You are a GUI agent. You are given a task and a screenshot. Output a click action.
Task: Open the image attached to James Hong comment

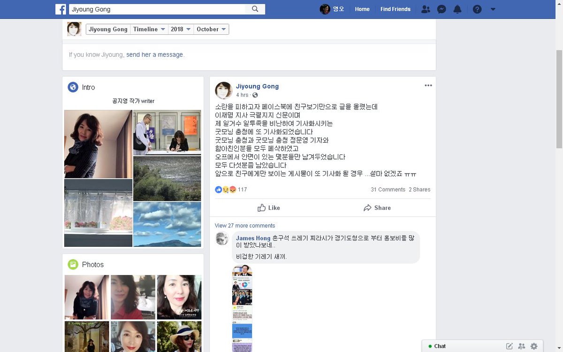242,309
